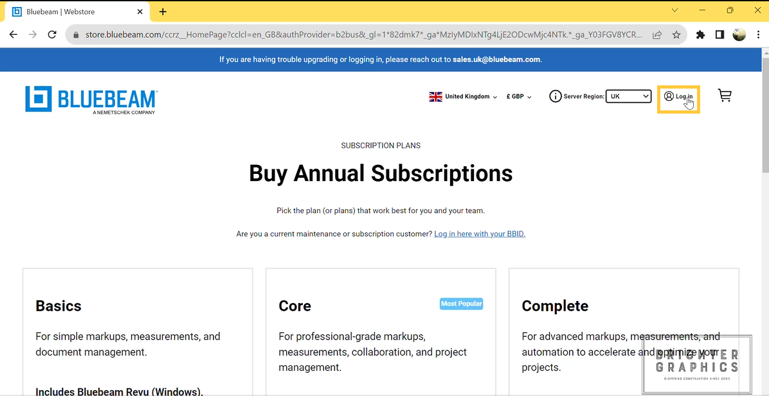Click the Bluebeam logo

pyautogui.click(x=91, y=100)
